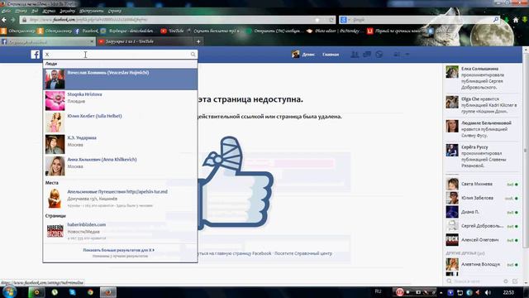The height and width of the screenshot is (298, 529).
Task: Click the chat sidebar pop-out icon
Action: click(515, 281)
